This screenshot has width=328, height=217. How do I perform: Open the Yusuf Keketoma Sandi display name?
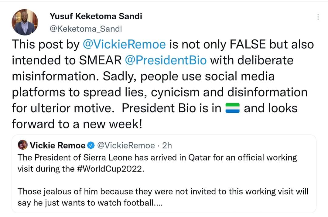pyautogui.click(x=96, y=16)
